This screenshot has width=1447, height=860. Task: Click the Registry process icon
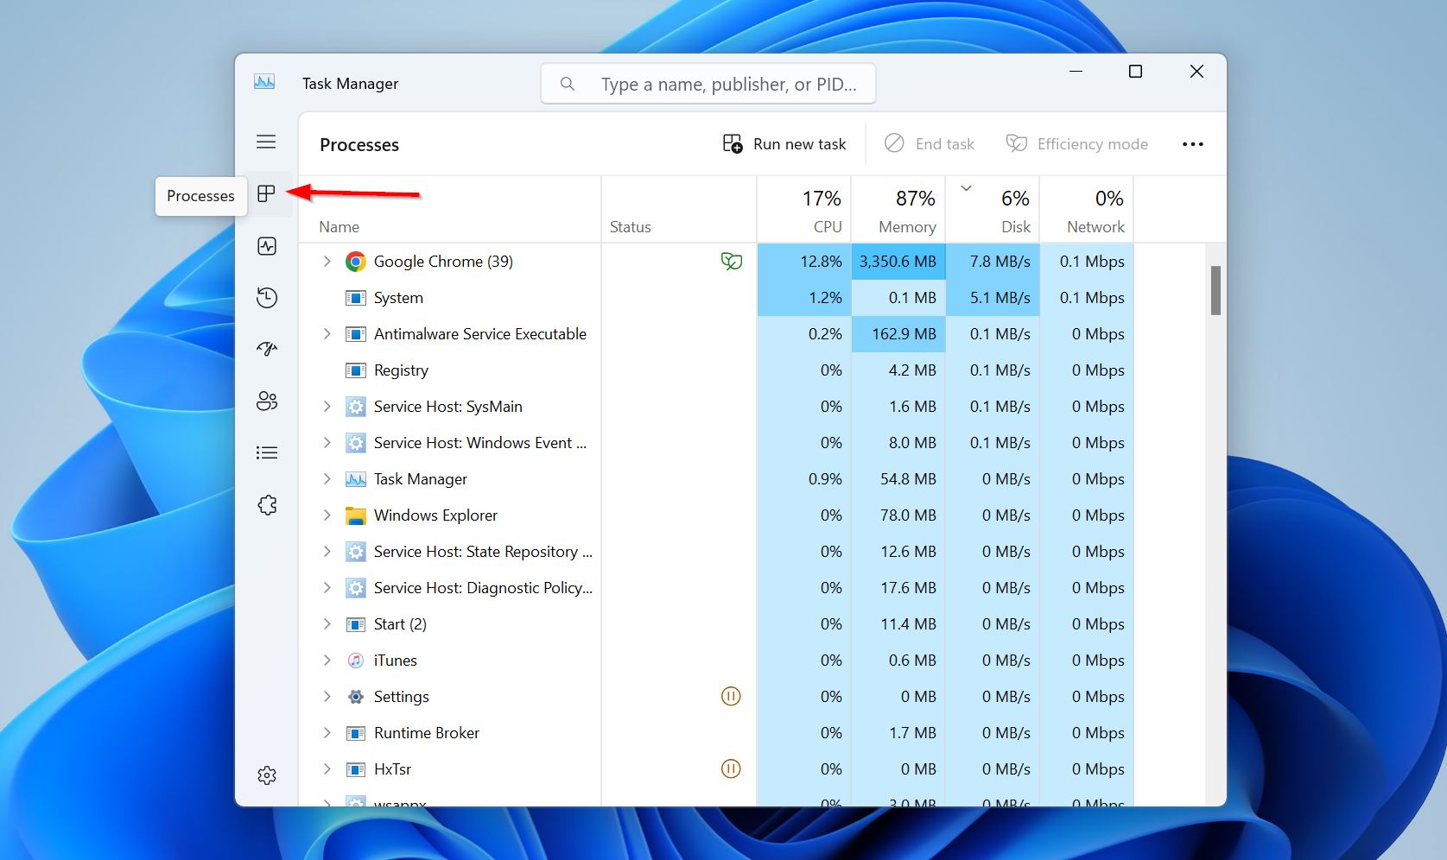point(355,370)
